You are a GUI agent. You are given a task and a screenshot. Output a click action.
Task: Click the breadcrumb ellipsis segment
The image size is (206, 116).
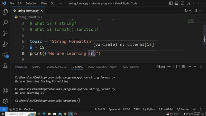pos(44,17)
